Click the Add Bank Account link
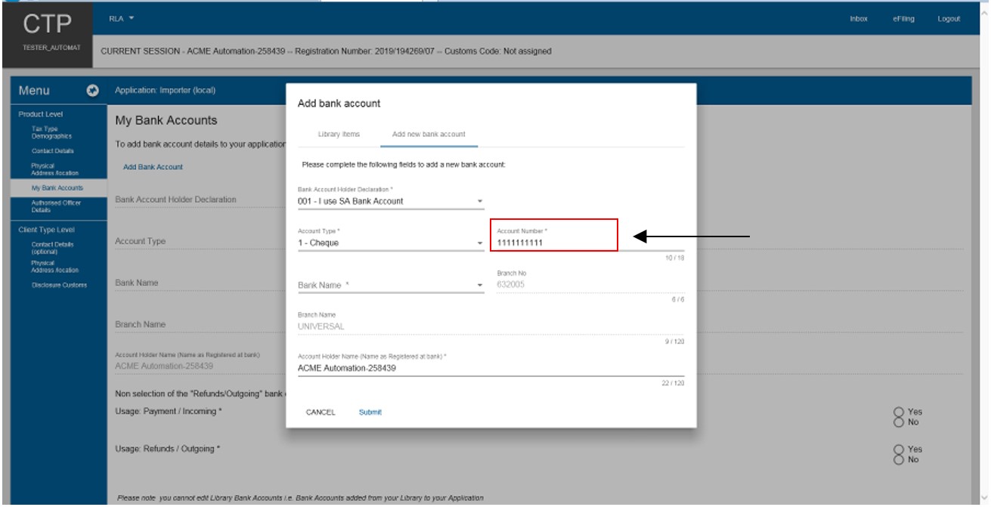The image size is (991, 507). [x=153, y=167]
